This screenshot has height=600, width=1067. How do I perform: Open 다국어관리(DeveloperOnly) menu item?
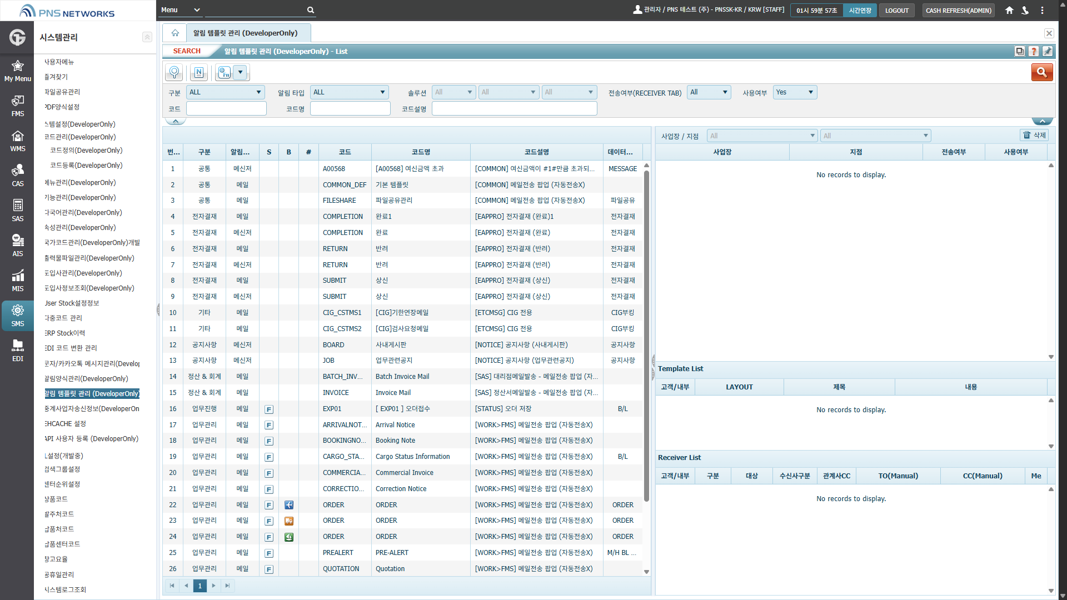coord(83,213)
